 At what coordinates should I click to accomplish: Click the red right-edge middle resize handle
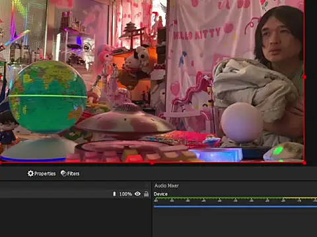(x=304, y=77)
